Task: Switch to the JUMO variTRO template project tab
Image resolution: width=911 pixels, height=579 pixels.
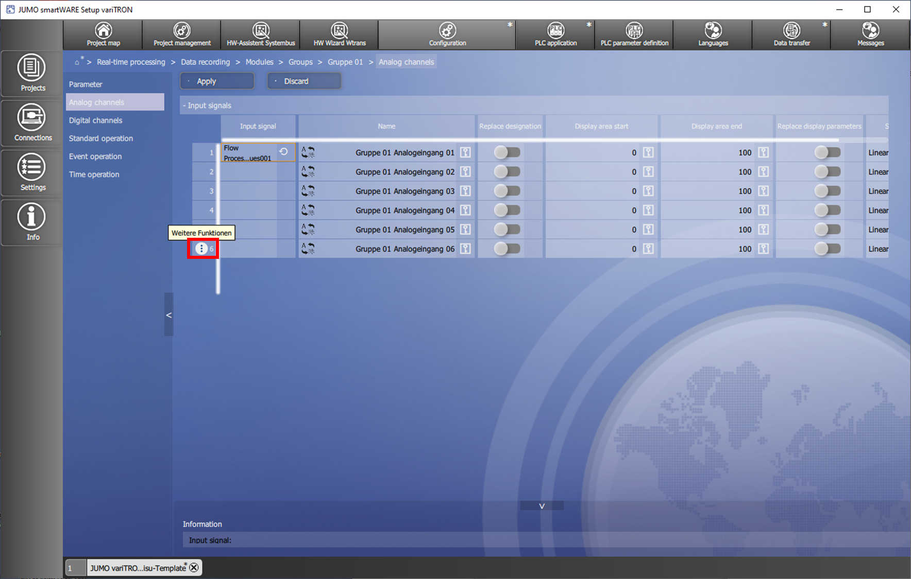Action: [137, 568]
